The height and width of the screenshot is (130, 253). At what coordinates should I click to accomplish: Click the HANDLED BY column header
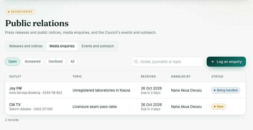(181, 76)
